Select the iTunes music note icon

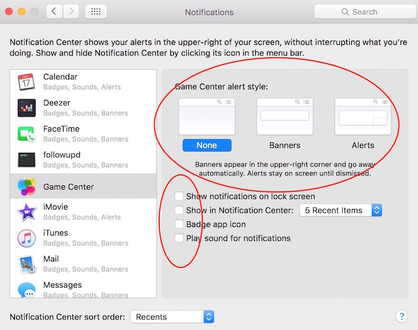click(26, 238)
